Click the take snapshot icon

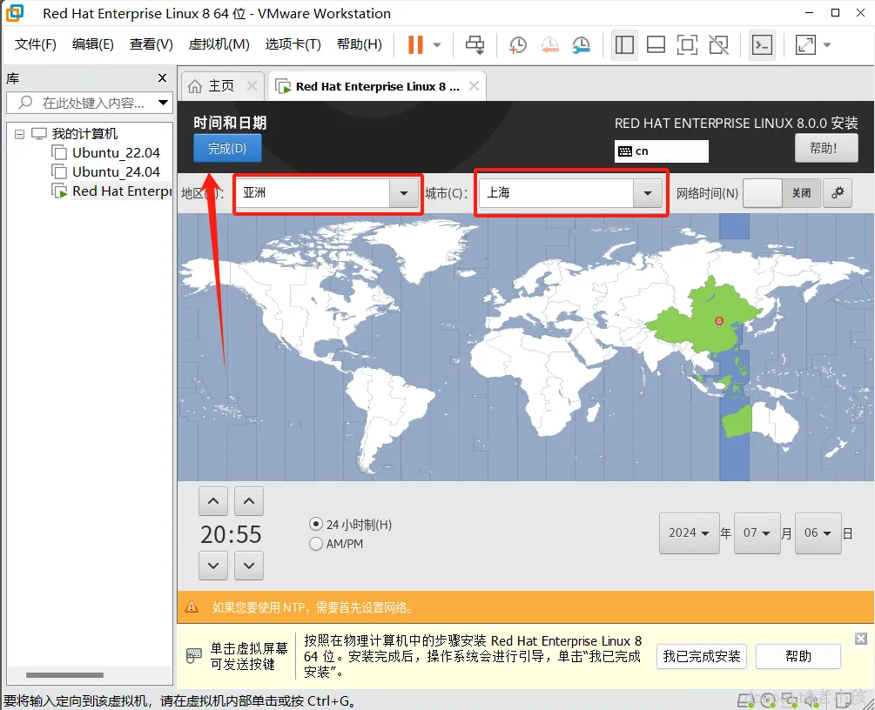click(517, 44)
